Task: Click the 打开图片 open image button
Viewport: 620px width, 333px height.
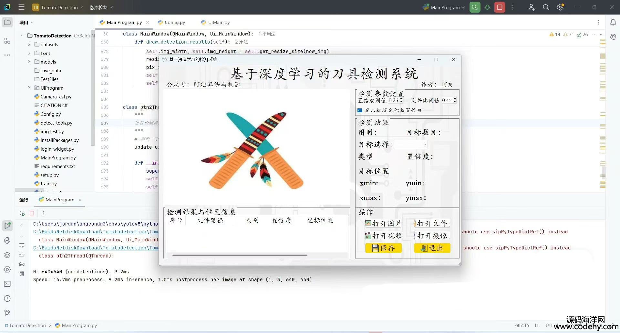Action: [x=383, y=224]
